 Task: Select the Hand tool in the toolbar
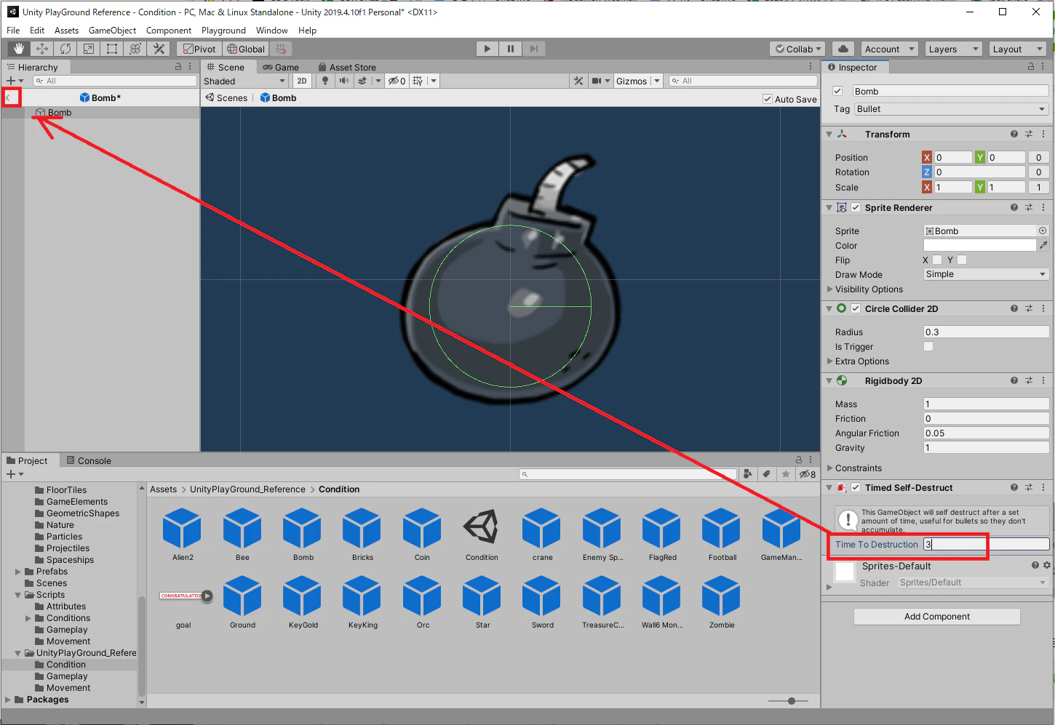point(19,49)
